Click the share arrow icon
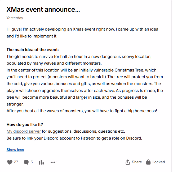Screen dimensions: 173x172 coord(127,162)
